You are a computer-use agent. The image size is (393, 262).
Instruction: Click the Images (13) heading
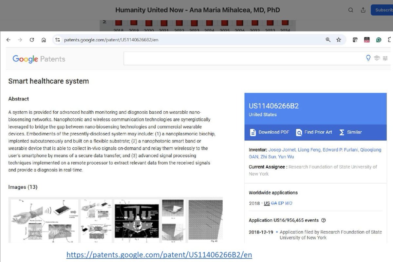pos(23,187)
